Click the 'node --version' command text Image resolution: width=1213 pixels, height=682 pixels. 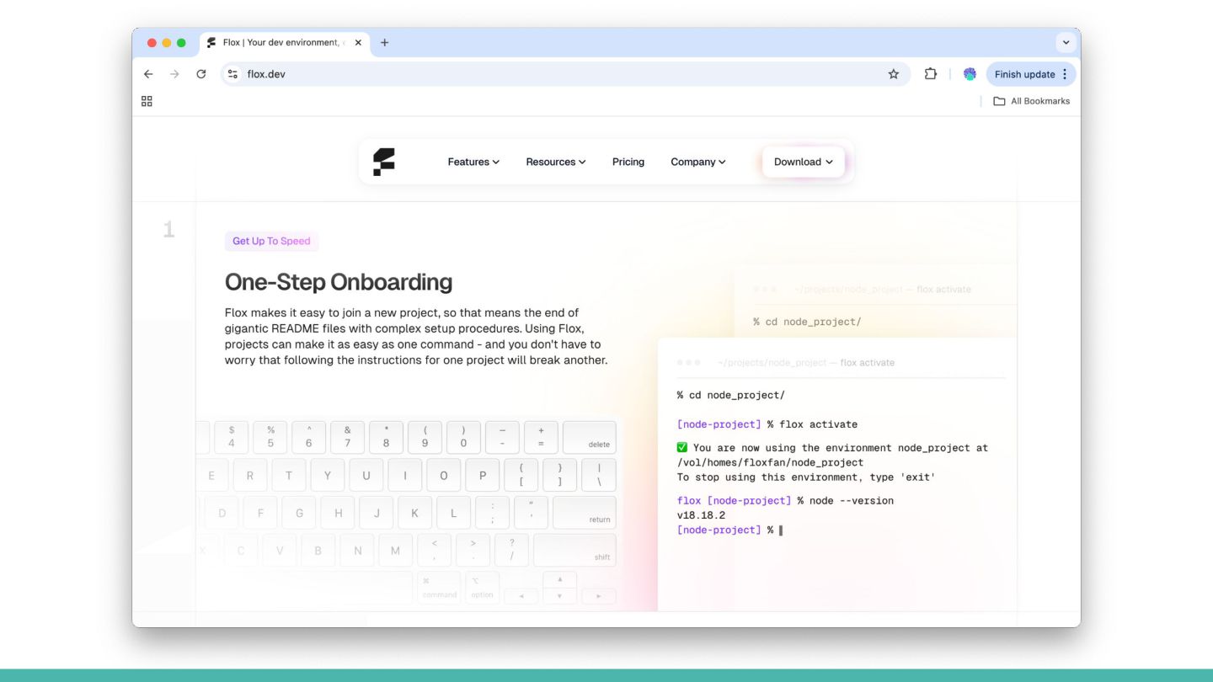852,500
